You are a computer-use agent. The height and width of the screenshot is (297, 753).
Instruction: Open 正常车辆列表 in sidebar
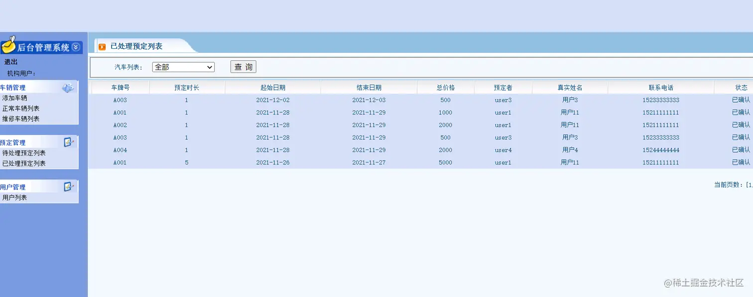click(x=20, y=108)
